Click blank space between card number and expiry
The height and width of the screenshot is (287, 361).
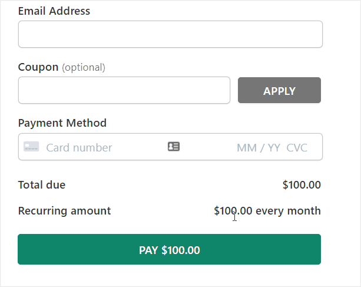pyautogui.click(x=206, y=147)
